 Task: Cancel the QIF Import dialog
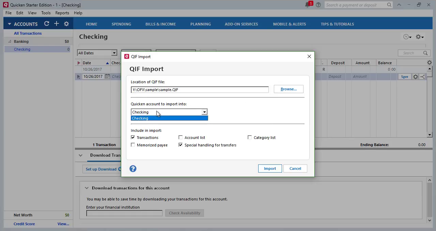click(295, 168)
